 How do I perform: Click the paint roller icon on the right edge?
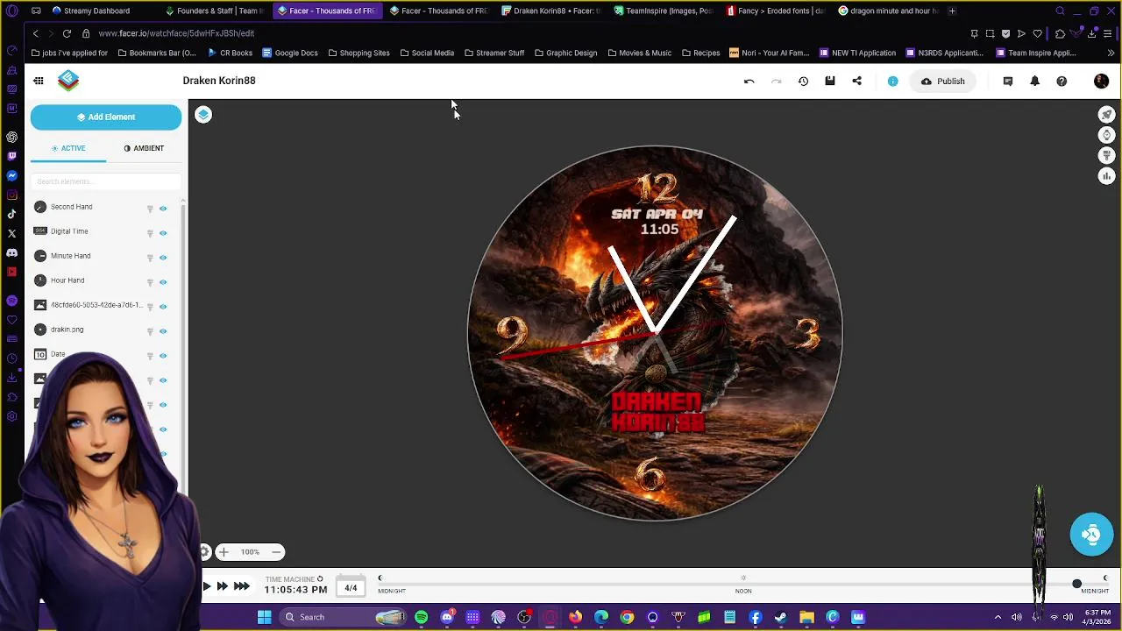[1106, 155]
